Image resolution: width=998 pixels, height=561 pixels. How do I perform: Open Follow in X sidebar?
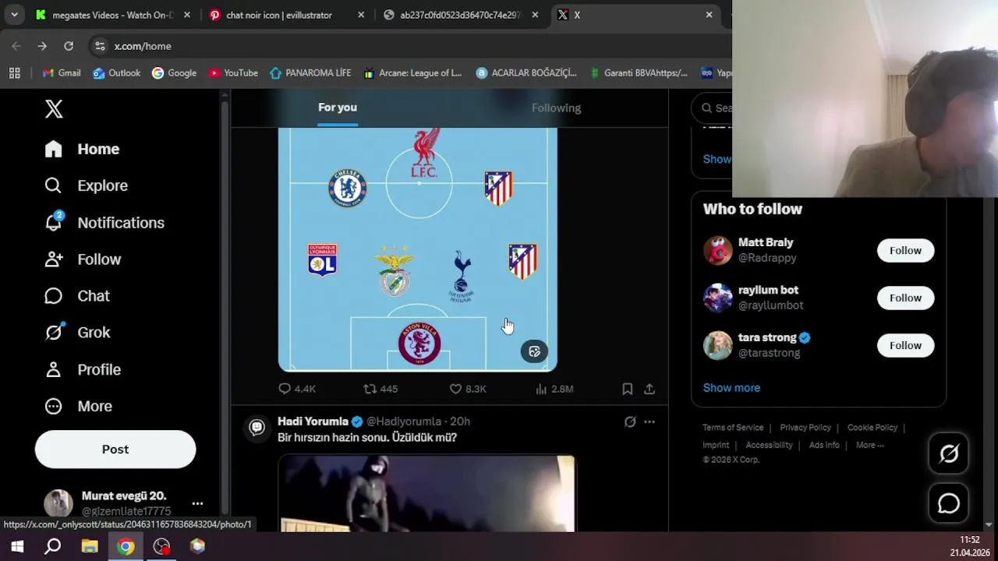click(x=83, y=259)
